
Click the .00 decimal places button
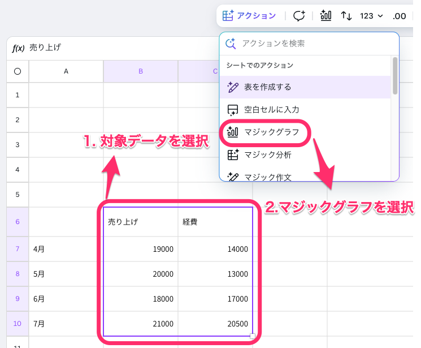[400, 16]
